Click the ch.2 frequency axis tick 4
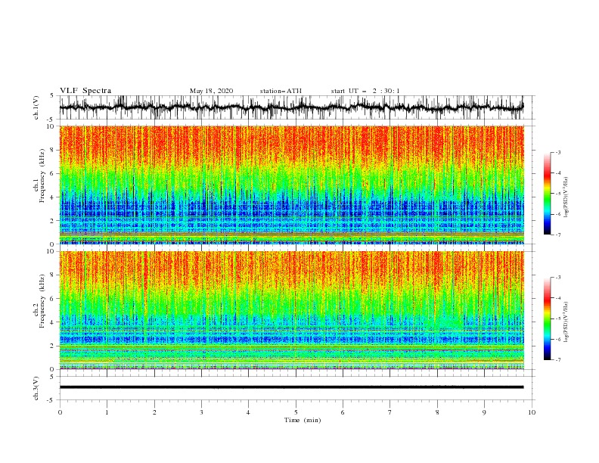599x463 pixels. click(x=53, y=322)
